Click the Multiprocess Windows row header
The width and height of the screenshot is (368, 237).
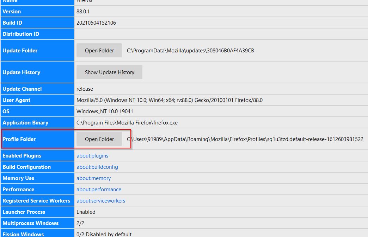(37, 223)
